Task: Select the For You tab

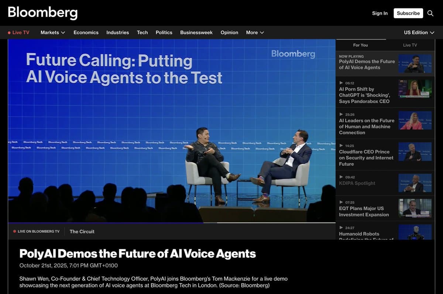Action: click(x=360, y=45)
